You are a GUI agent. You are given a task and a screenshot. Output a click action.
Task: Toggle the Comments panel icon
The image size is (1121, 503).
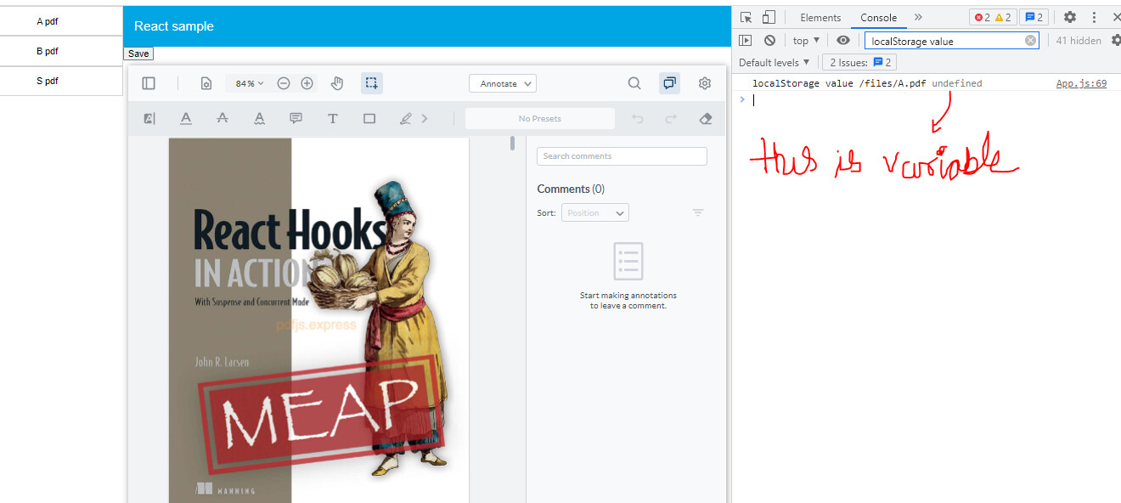pyautogui.click(x=669, y=83)
